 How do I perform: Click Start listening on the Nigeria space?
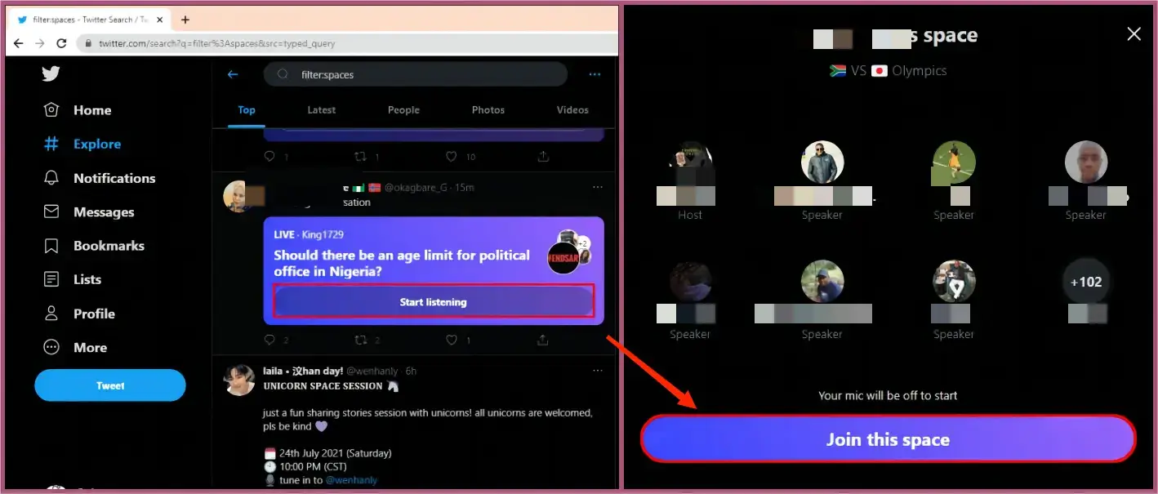(x=433, y=302)
